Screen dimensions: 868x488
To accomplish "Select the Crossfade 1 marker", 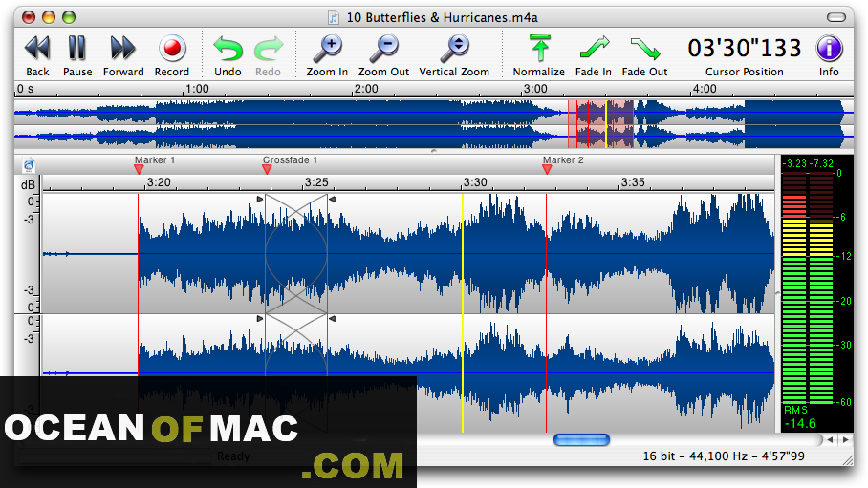I will coord(267,169).
